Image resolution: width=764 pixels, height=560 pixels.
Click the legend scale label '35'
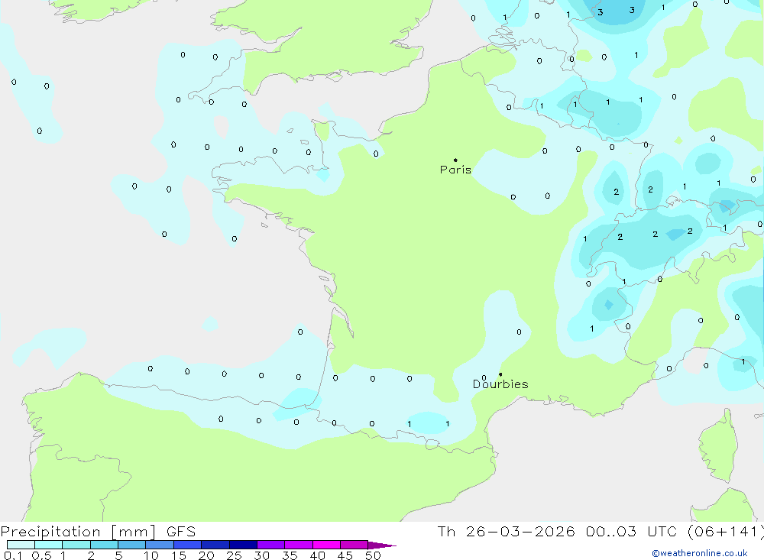tap(290, 555)
